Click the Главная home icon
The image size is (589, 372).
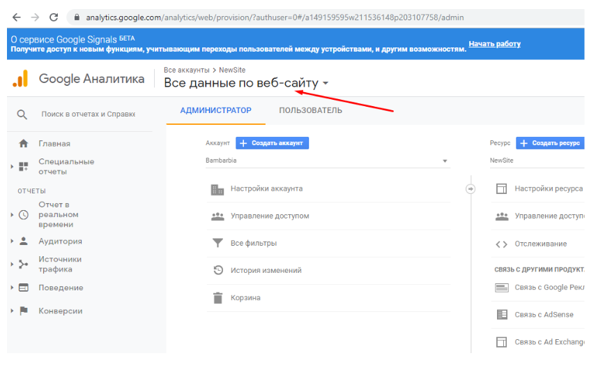coord(24,143)
